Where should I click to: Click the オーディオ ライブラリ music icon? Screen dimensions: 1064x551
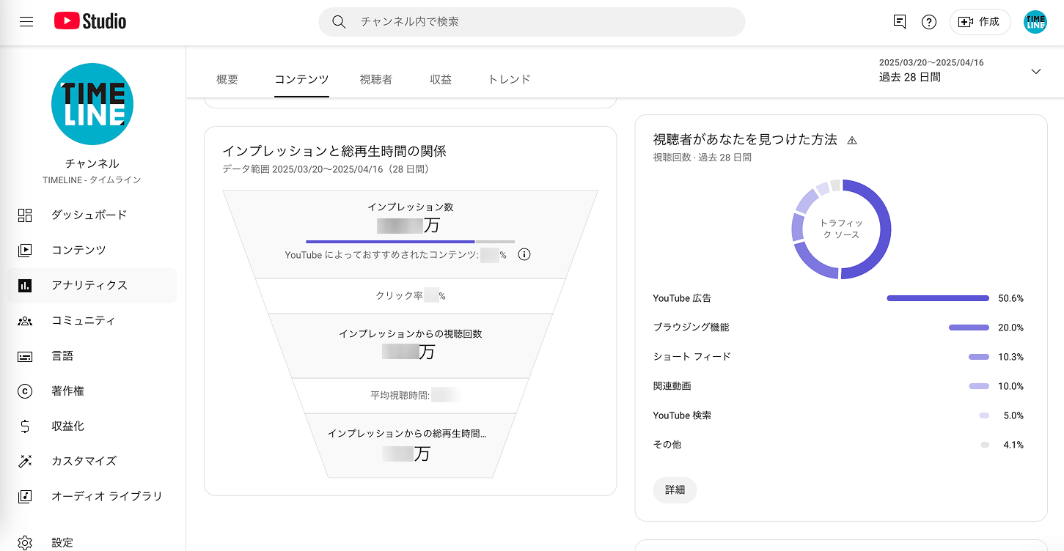[25, 497]
